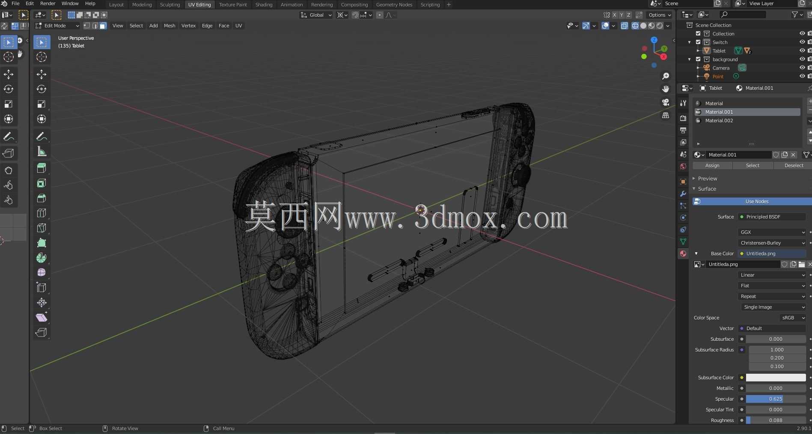Select the Shear tool
The height and width of the screenshot is (434, 812).
pyautogui.click(x=42, y=317)
